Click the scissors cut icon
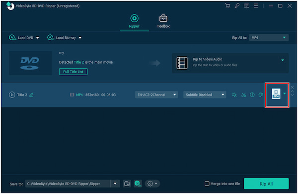 tap(243, 95)
